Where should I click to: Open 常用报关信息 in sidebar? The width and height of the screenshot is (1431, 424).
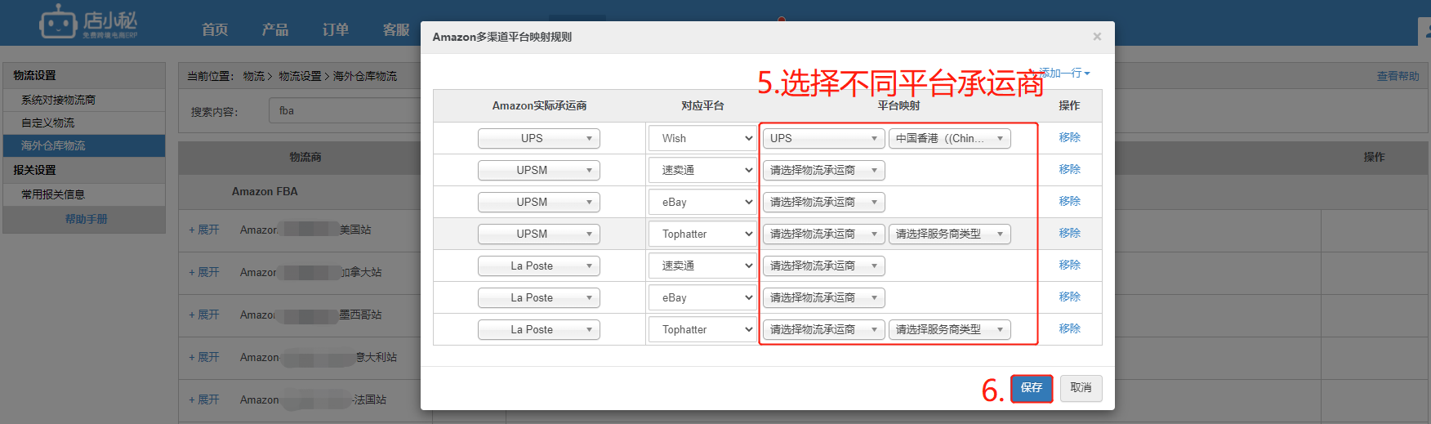pyautogui.click(x=84, y=194)
